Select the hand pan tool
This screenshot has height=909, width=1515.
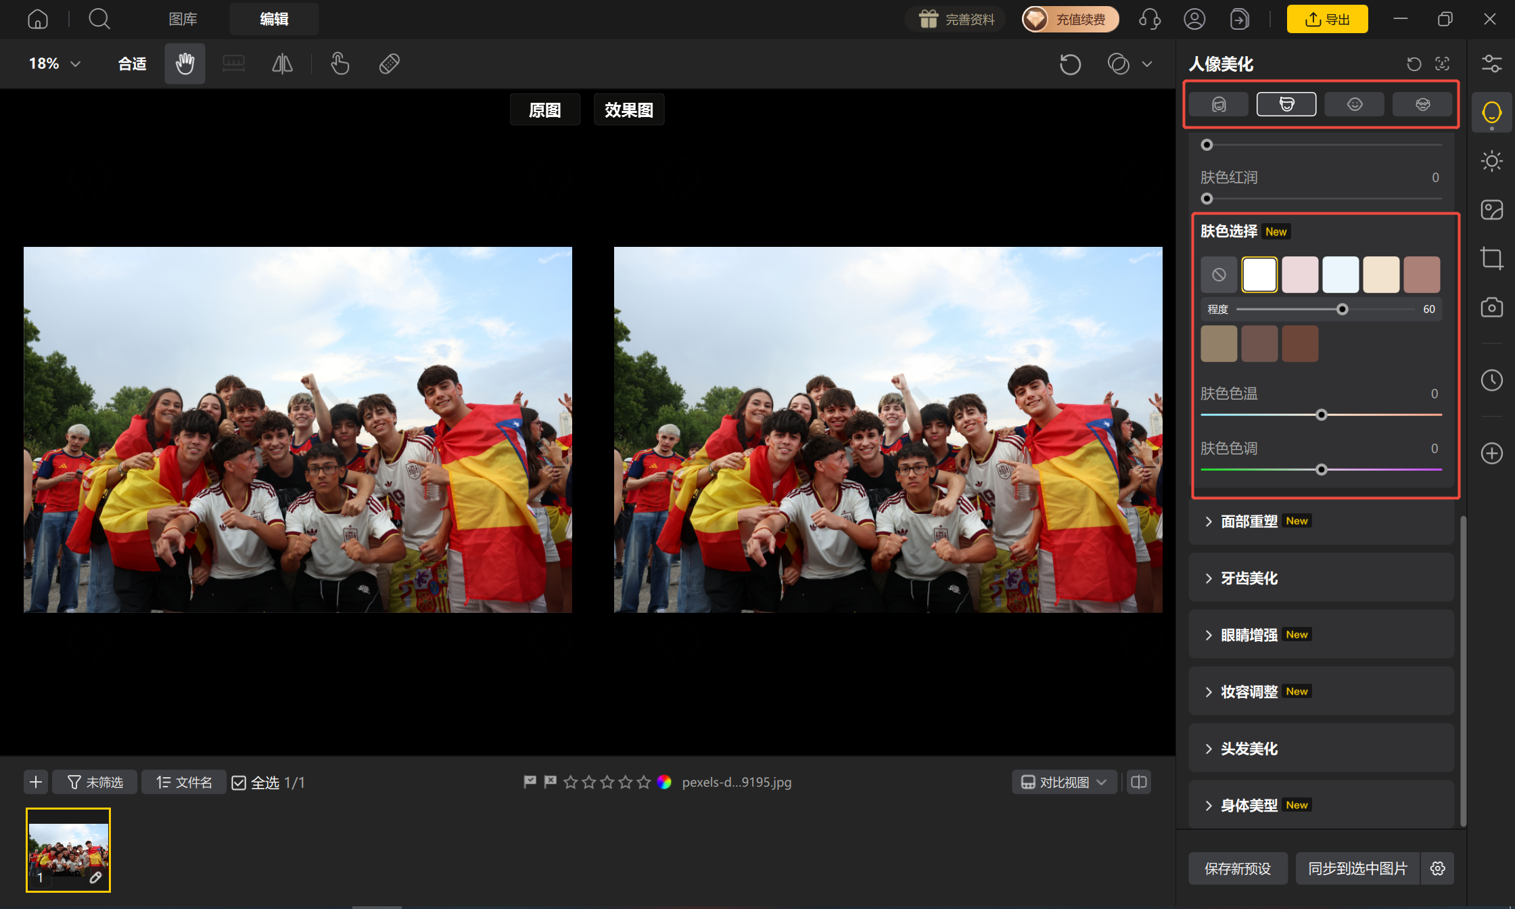click(185, 64)
